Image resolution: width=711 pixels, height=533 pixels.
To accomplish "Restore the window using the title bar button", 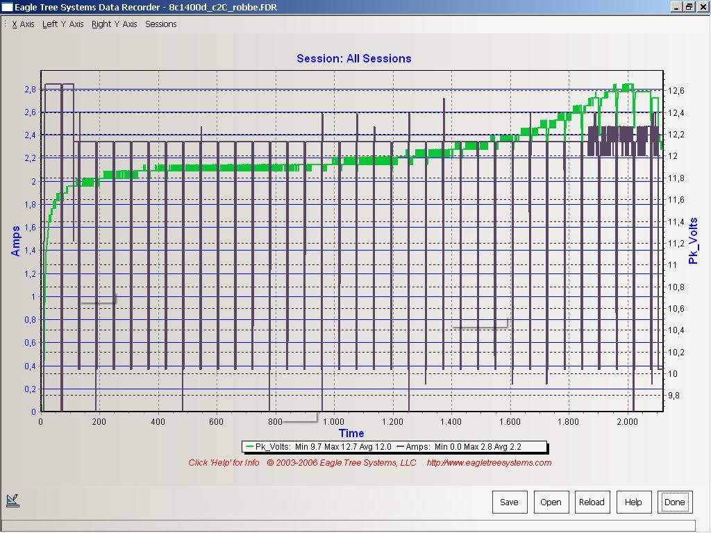I will pos(689,6).
